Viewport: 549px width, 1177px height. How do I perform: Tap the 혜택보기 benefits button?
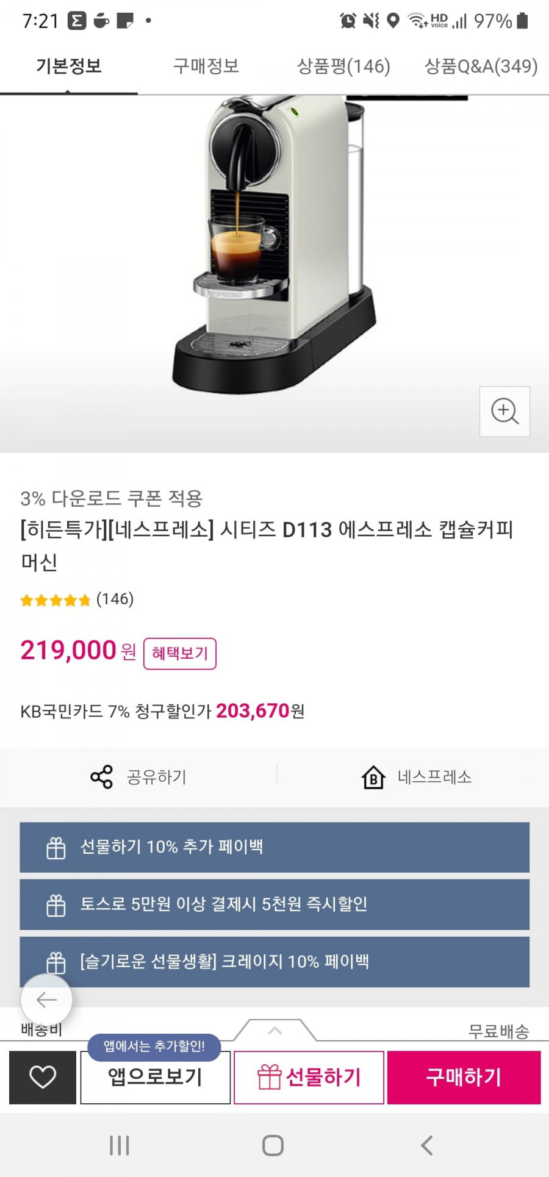pyautogui.click(x=180, y=653)
